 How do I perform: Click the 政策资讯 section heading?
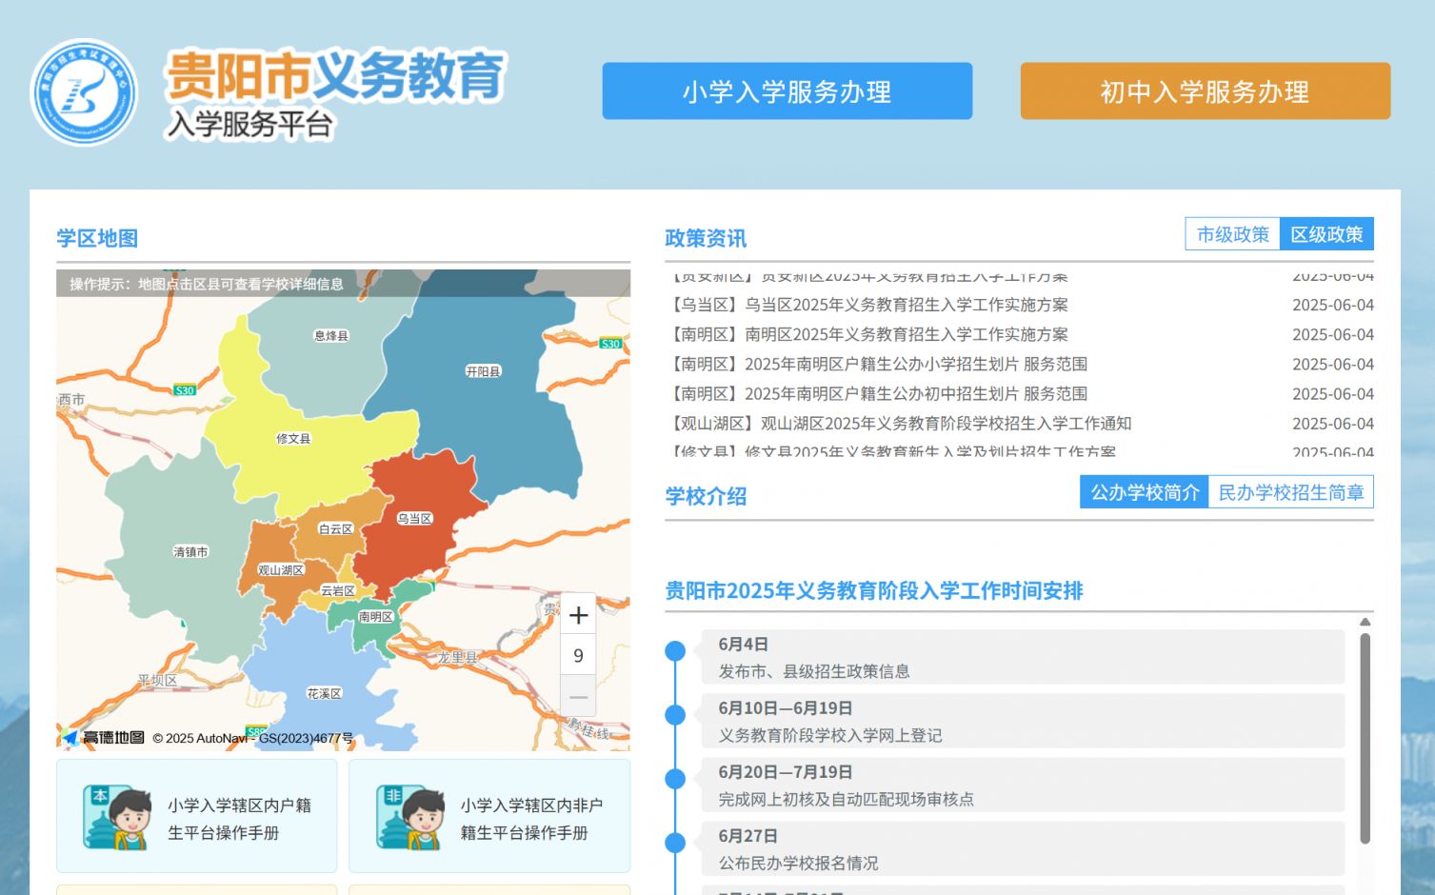tap(706, 238)
